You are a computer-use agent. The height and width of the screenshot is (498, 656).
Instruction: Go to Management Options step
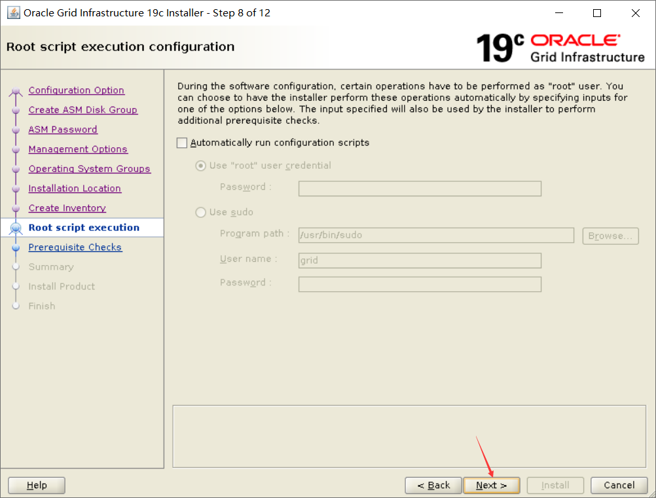(x=78, y=149)
